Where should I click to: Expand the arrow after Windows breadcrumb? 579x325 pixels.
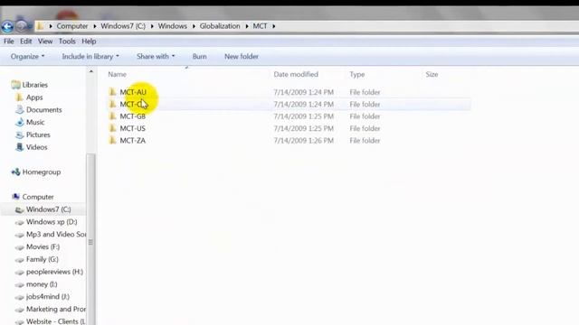pyautogui.click(x=194, y=26)
